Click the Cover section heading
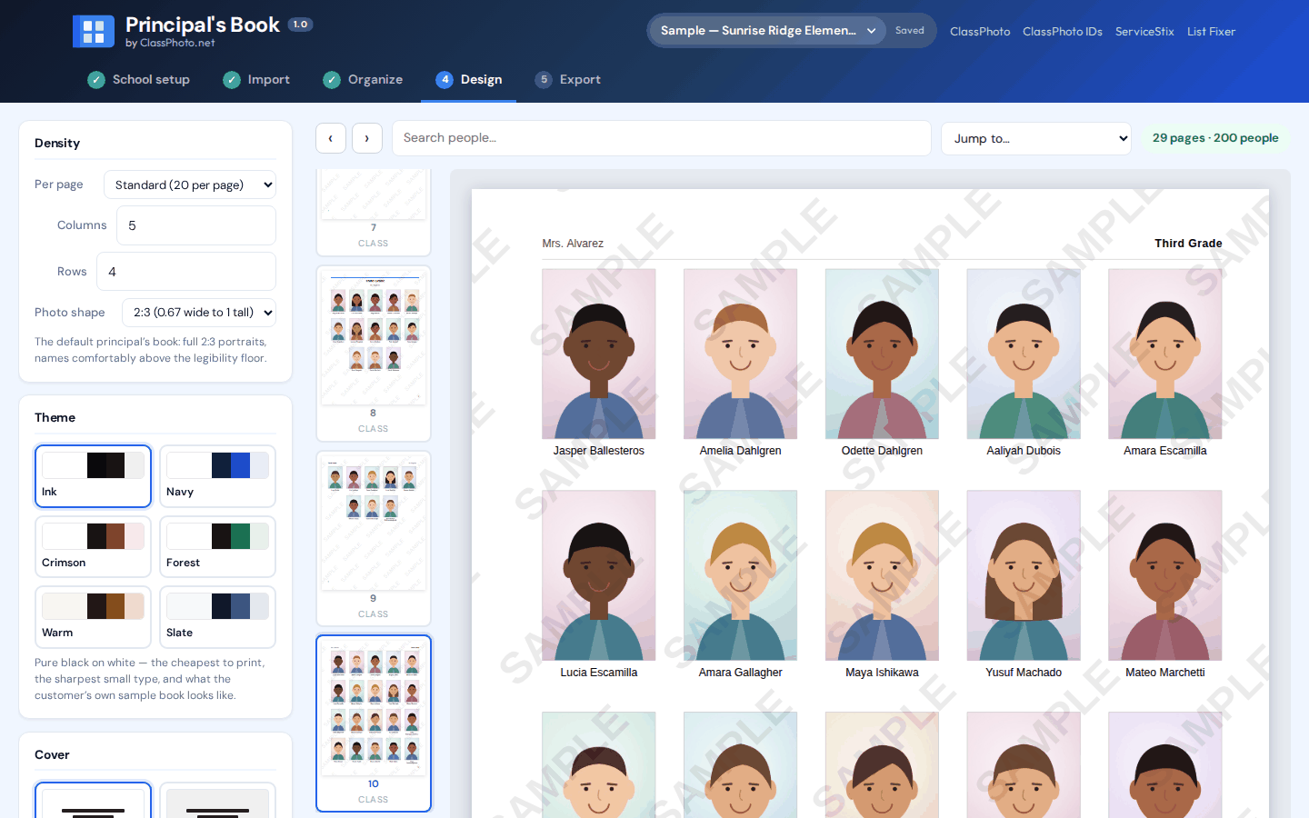The height and width of the screenshot is (818, 1309). (x=52, y=755)
